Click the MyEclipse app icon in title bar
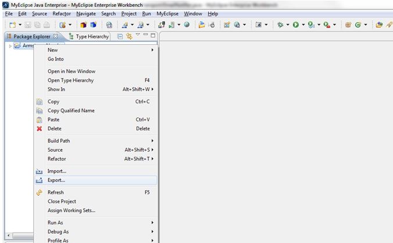The image size is (393, 243). (5, 5)
